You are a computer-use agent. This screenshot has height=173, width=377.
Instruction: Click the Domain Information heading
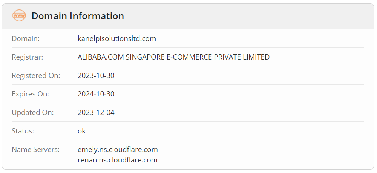tap(78, 16)
